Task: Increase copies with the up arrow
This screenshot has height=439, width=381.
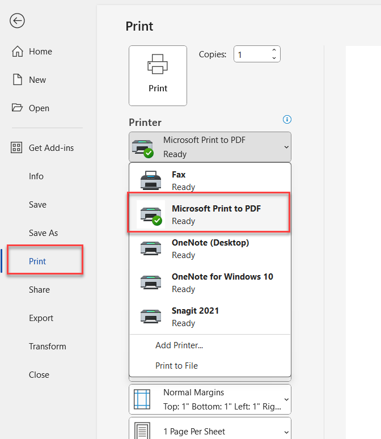Action: pyautogui.click(x=274, y=50)
